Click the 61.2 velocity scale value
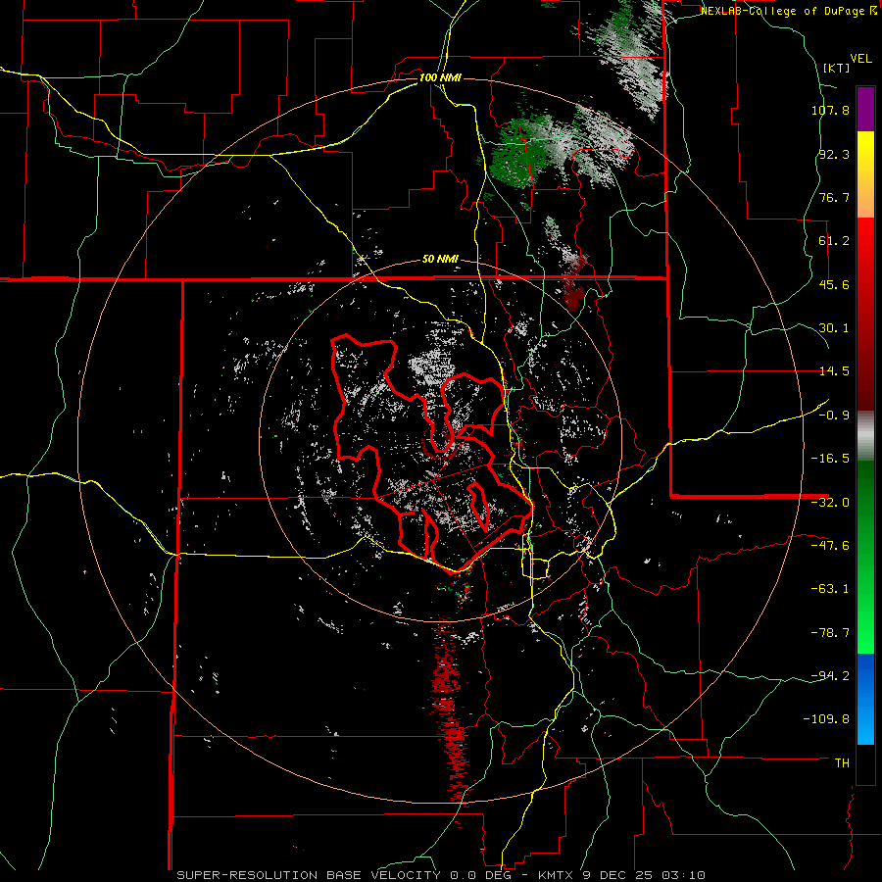This screenshot has width=882, height=882. pos(834,241)
